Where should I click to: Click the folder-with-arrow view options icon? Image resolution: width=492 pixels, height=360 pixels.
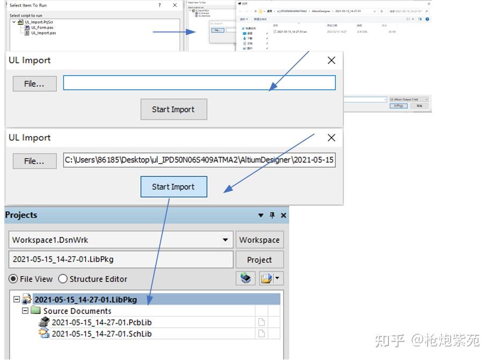pos(266,278)
